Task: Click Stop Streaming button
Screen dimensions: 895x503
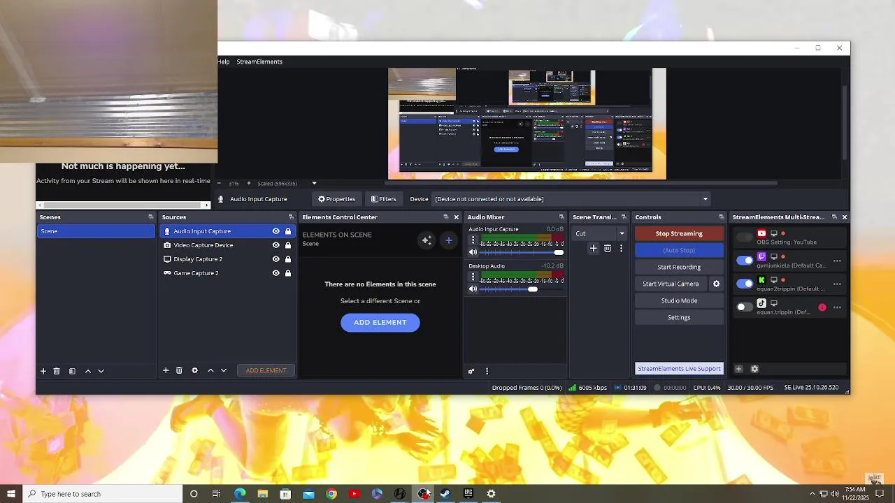Action: click(679, 233)
